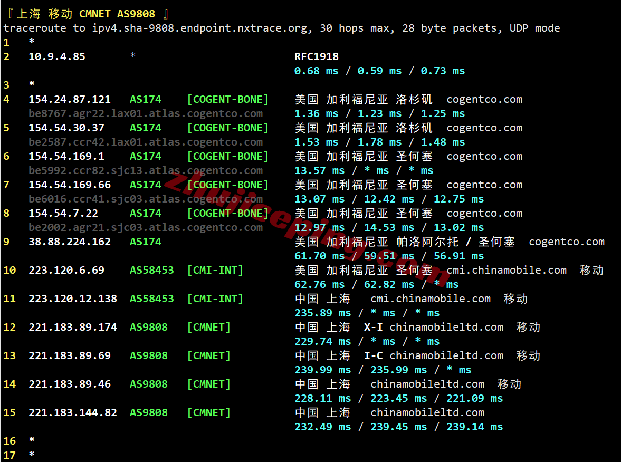Click latency '13.57 ms / * ms / * ms'

(x=364, y=171)
